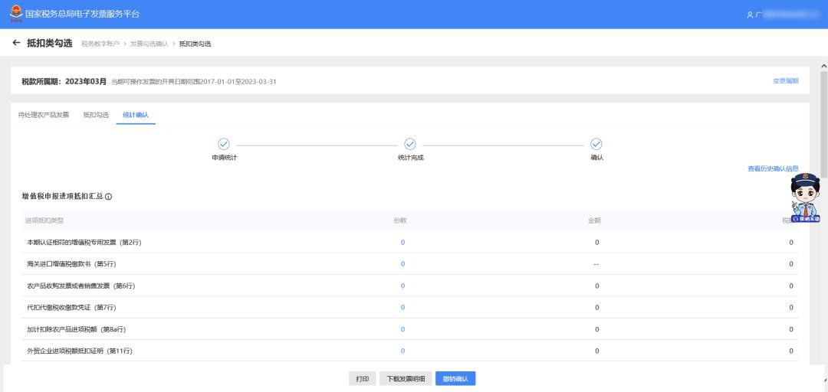828x392 pixels.
Task: Click the page's vertical scrollbar thumb
Action: [x=823, y=115]
